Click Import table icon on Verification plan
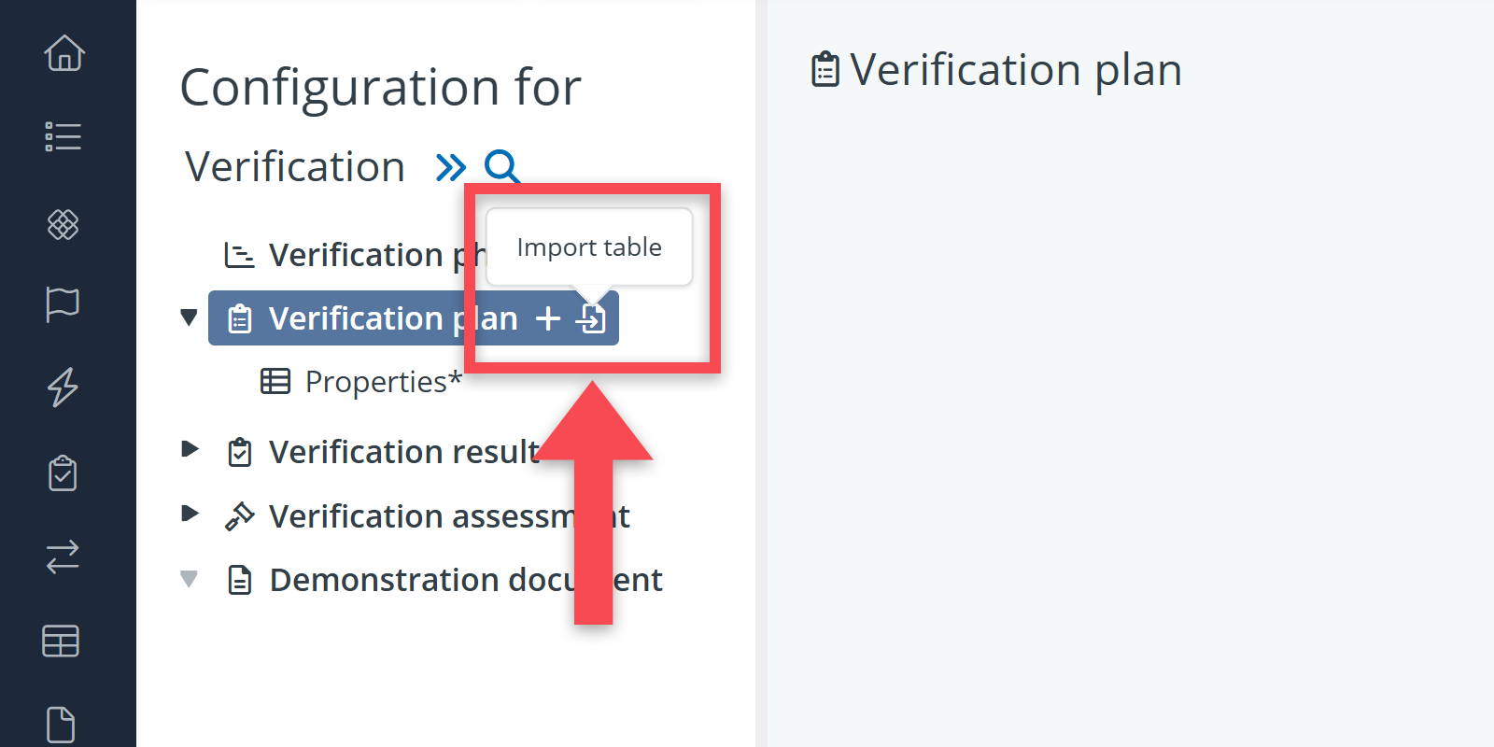The height and width of the screenshot is (747, 1494). pos(591,319)
